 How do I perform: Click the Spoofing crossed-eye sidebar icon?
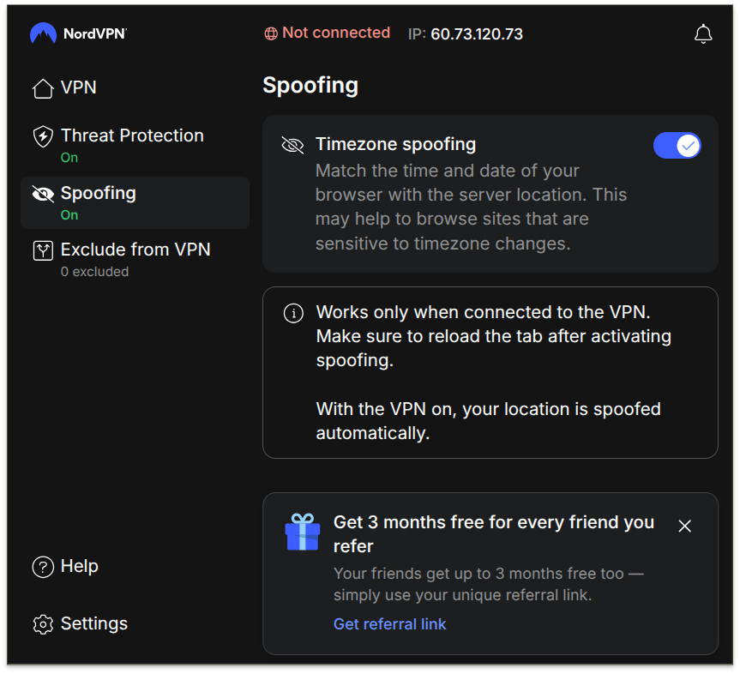click(x=43, y=194)
